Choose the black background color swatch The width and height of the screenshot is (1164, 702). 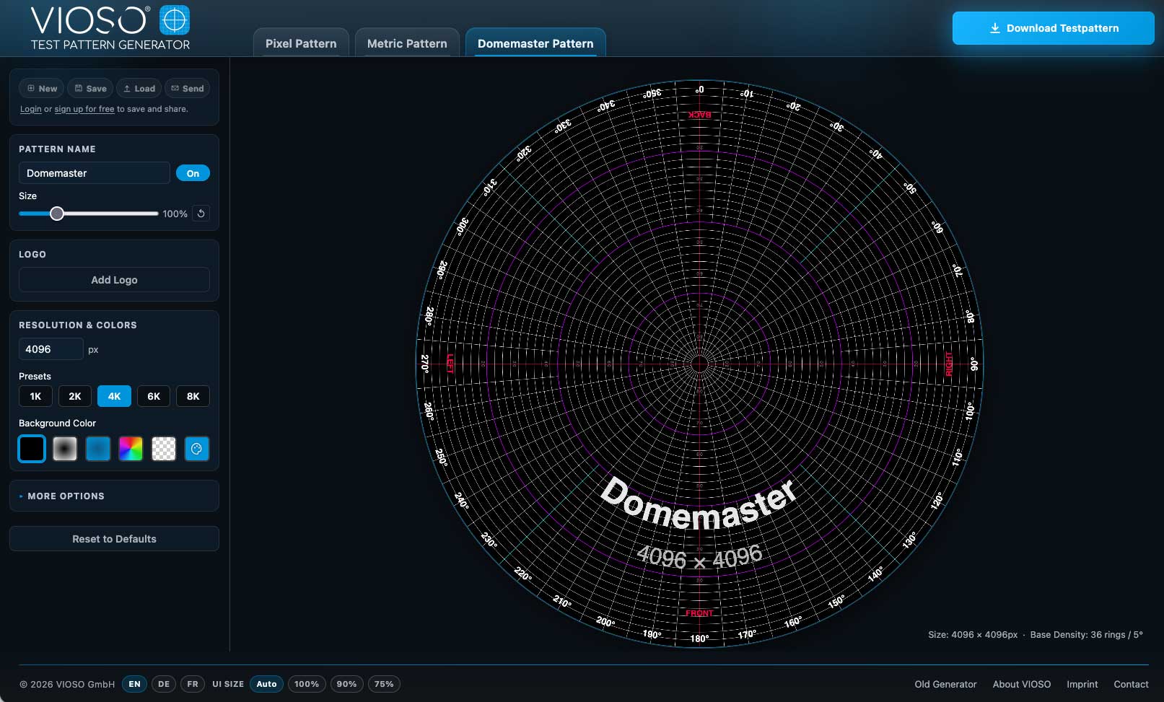coord(32,449)
